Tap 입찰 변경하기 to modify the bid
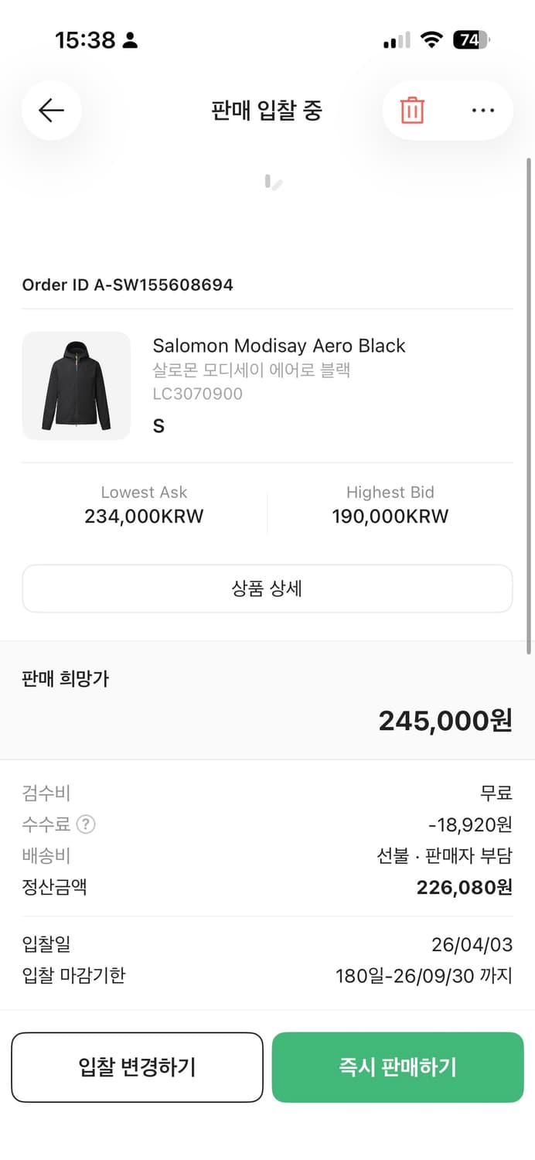 (137, 1067)
